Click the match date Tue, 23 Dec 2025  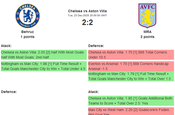[x=87, y=15]
